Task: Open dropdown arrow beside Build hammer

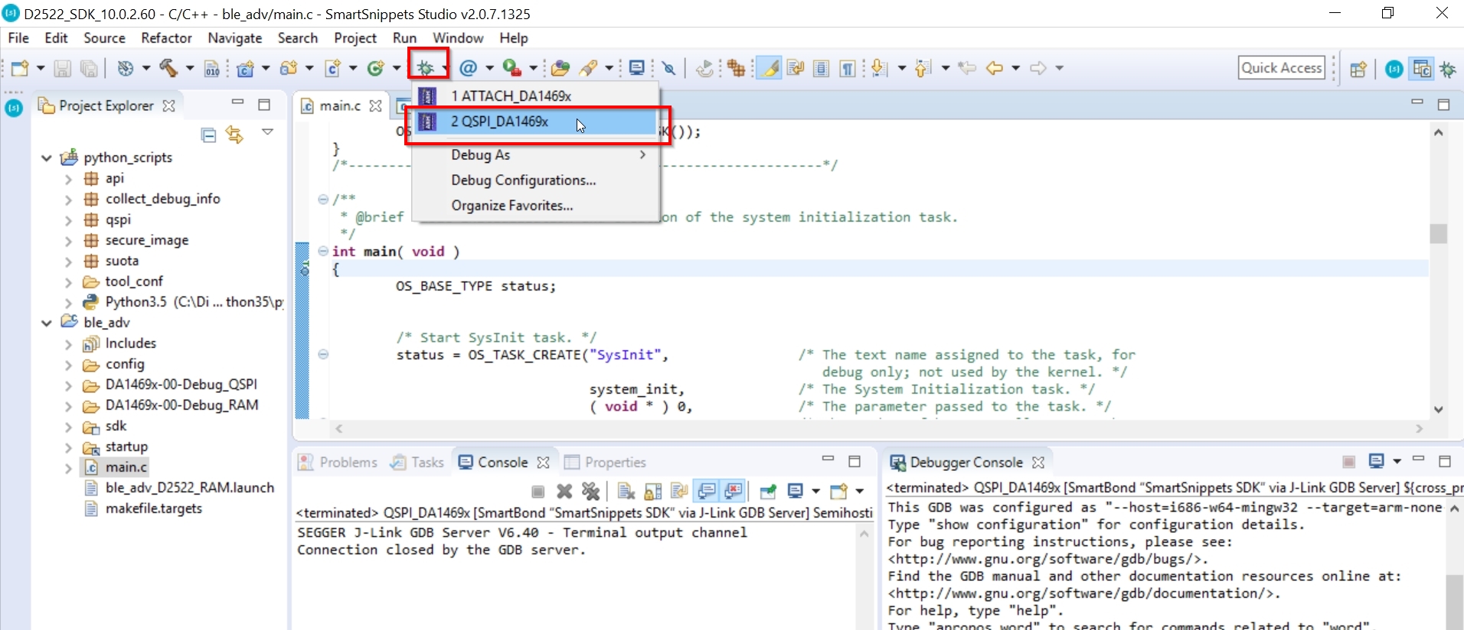Action: pos(189,68)
